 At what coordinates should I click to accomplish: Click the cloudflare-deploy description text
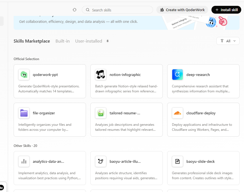(203, 127)
